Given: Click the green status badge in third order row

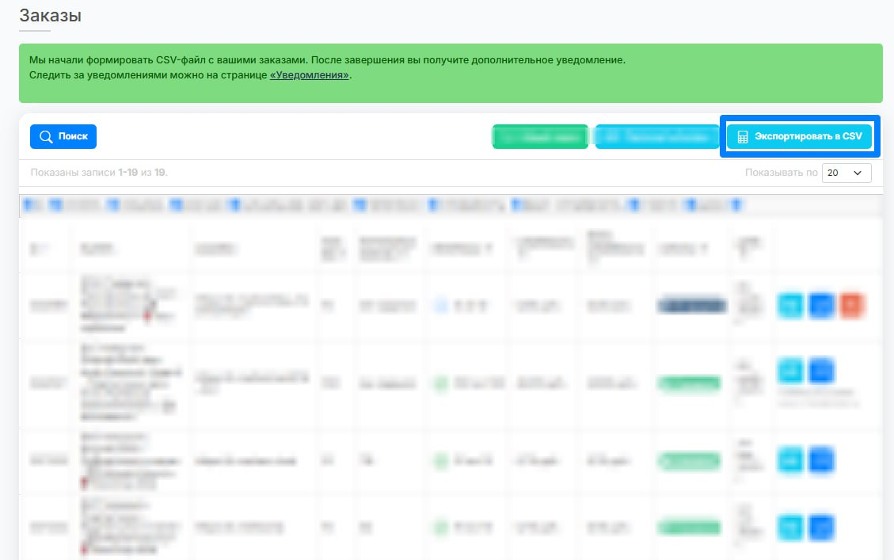Looking at the screenshot, I should tap(690, 460).
